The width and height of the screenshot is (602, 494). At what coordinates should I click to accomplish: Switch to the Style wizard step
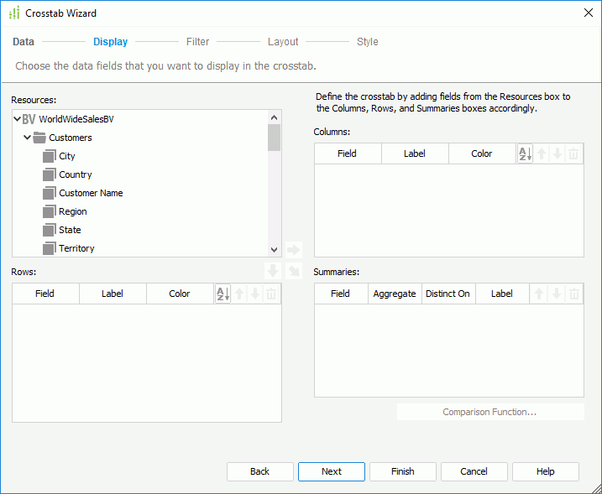click(x=368, y=41)
